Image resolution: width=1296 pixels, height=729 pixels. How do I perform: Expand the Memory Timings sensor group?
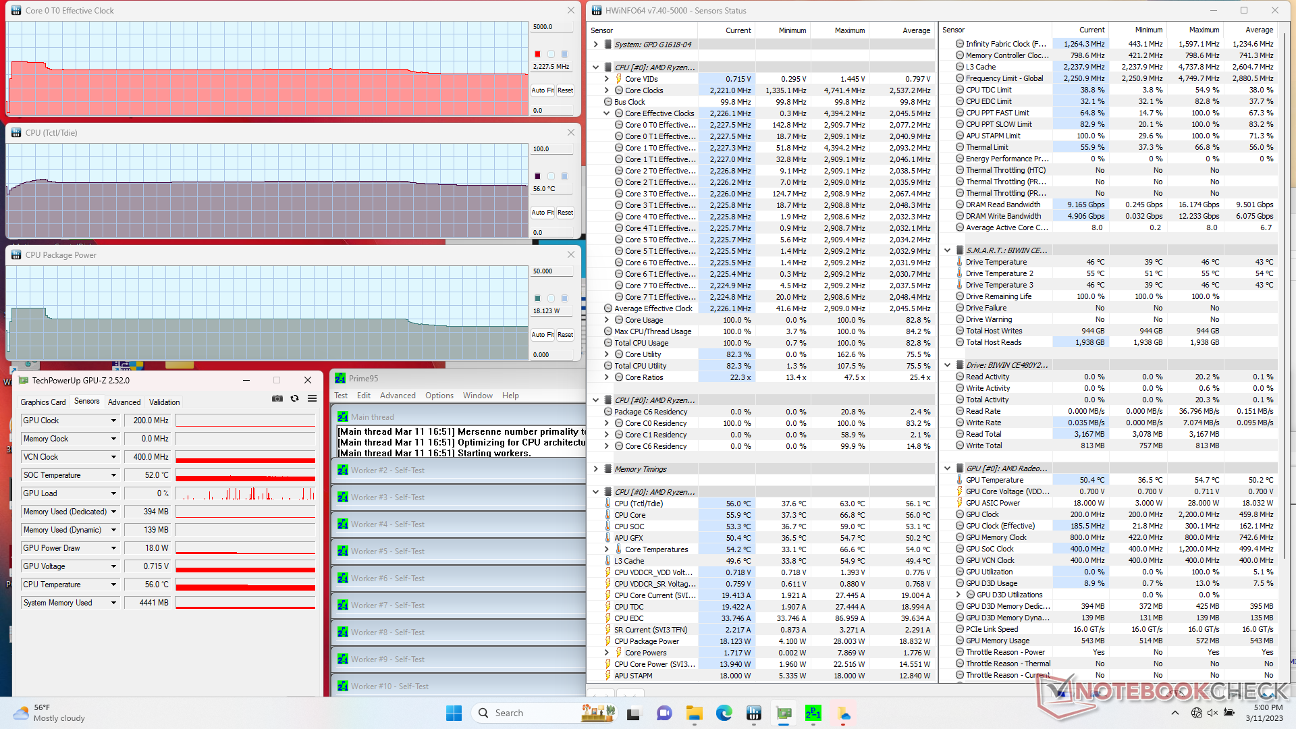[595, 469]
